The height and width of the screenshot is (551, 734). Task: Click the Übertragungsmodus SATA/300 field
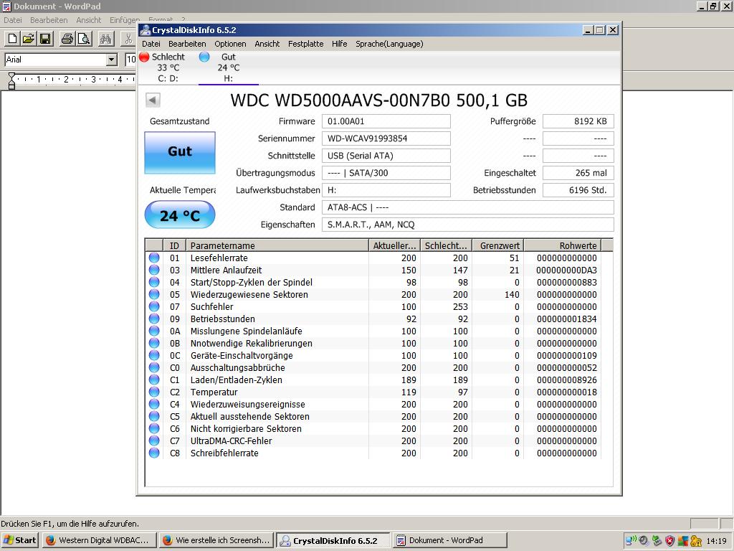pos(386,173)
